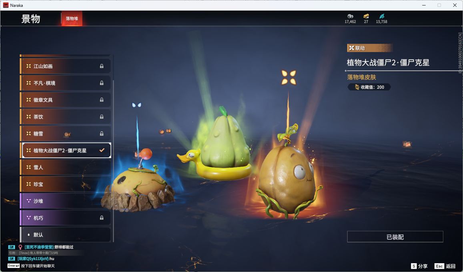
Task: Click the 景物 page heading
Action: (x=30, y=18)
